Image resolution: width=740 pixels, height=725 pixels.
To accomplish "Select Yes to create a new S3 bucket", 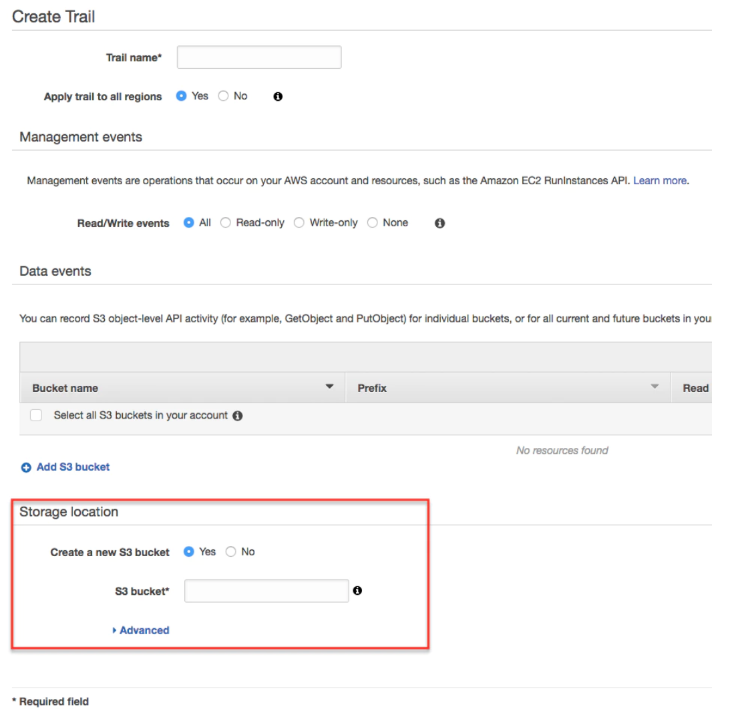I will coord(190,551).
